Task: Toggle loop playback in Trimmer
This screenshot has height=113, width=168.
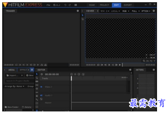Action: [x=16, y=65]
